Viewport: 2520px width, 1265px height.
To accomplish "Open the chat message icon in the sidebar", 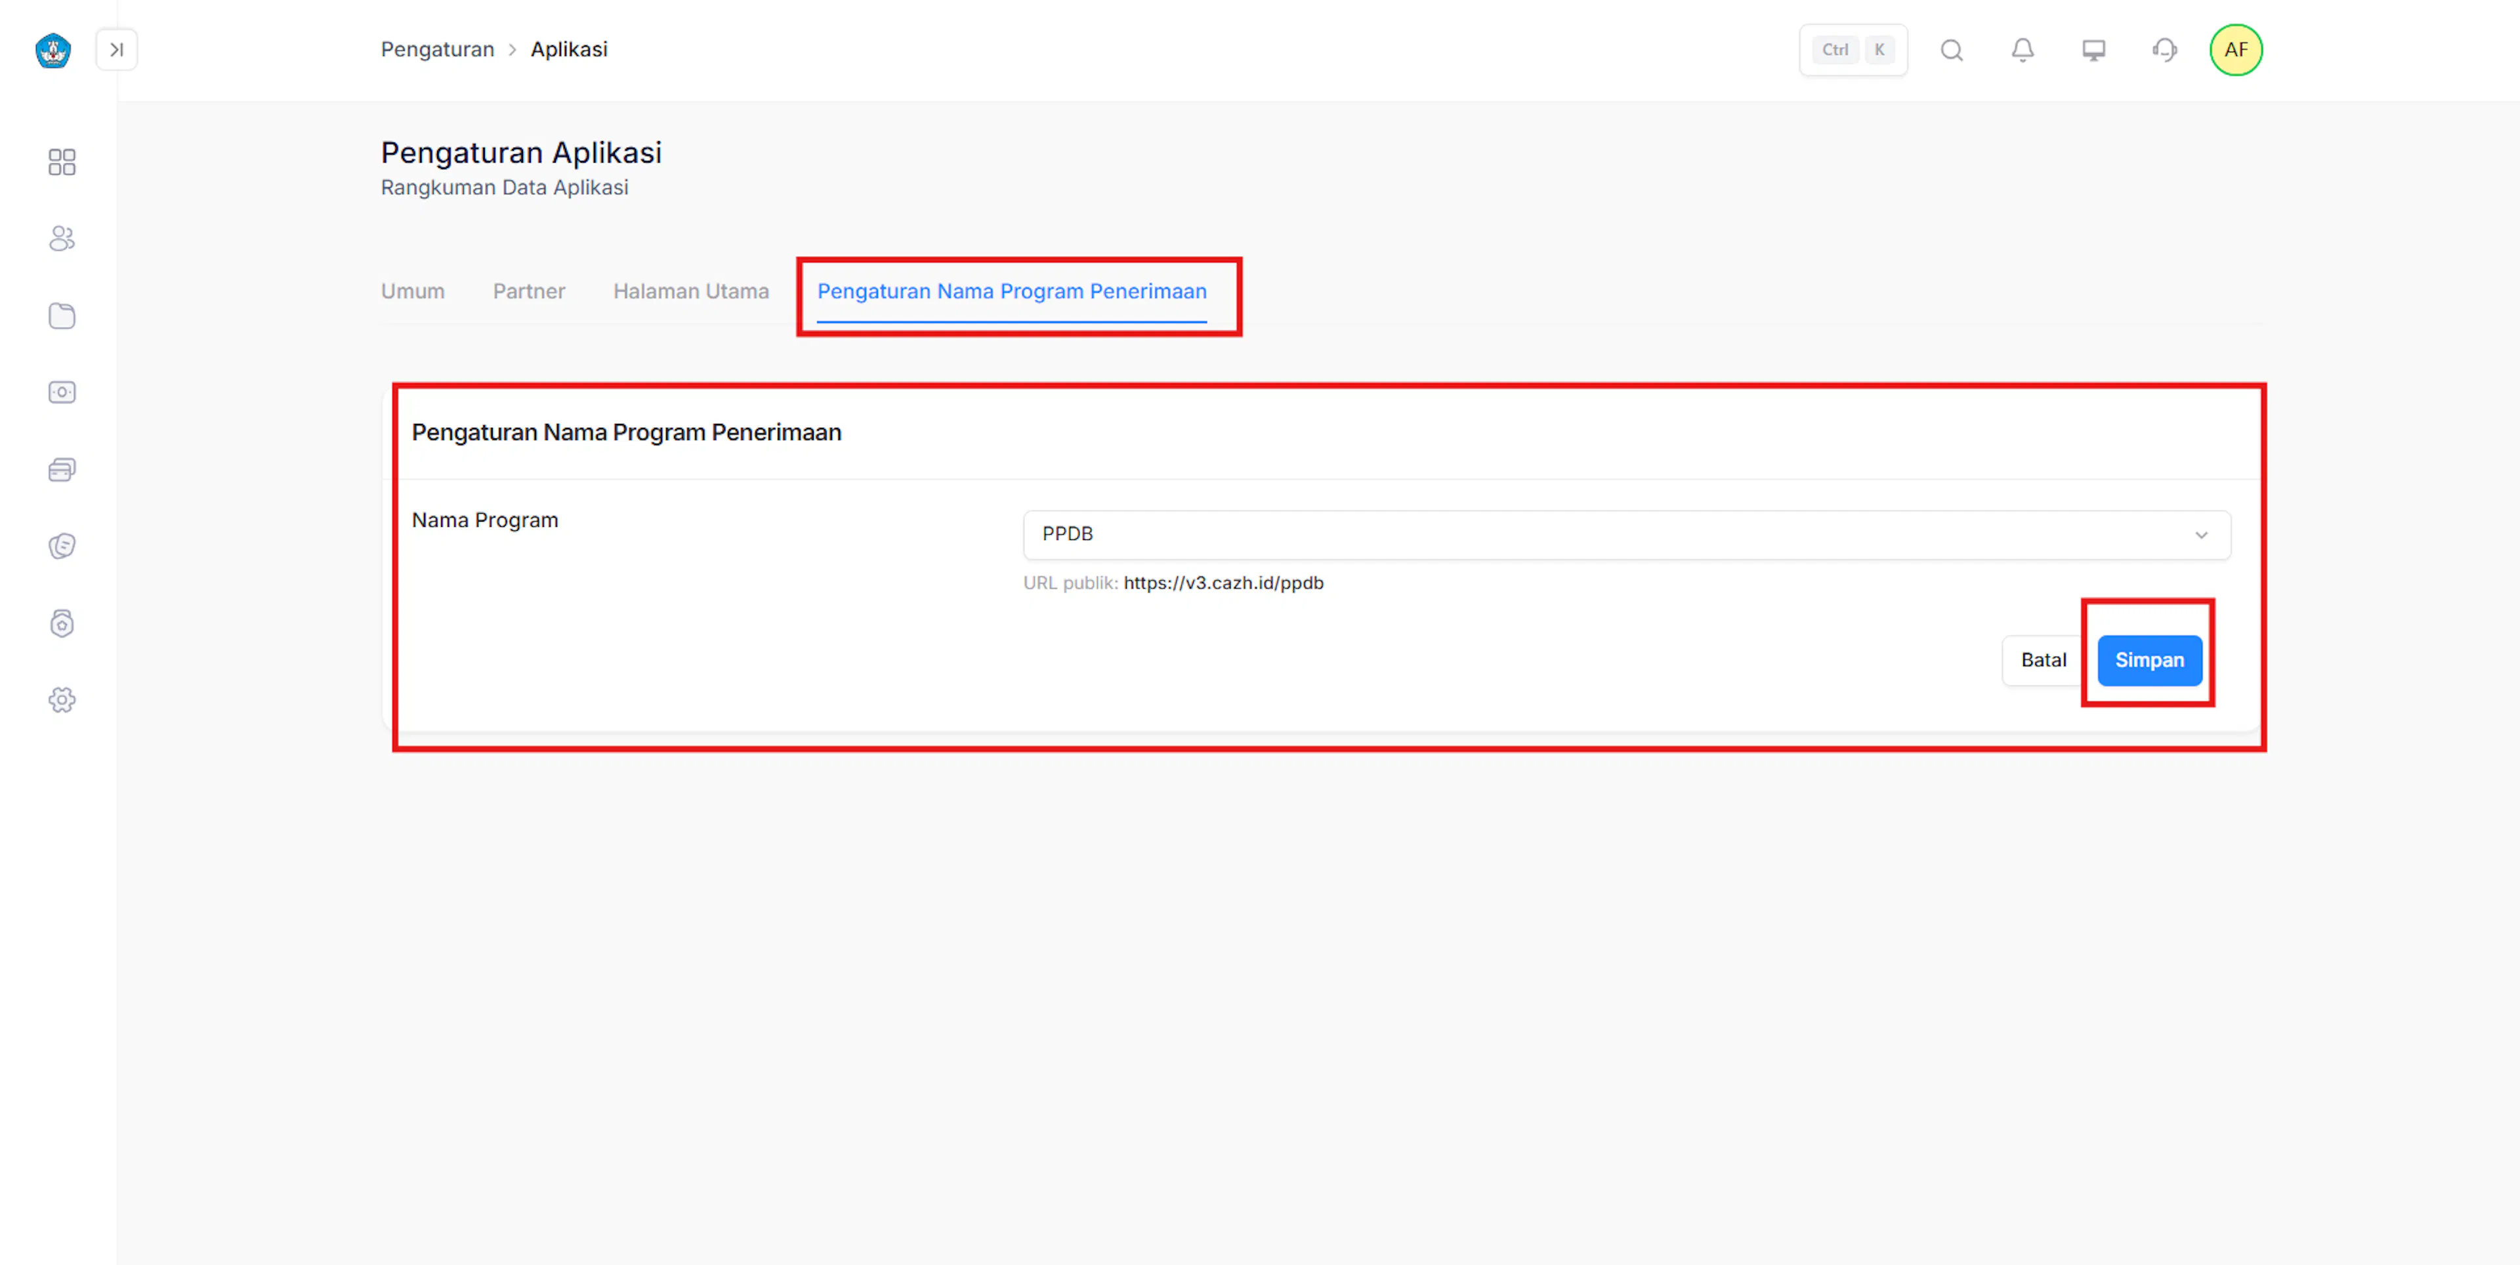I will click(x=62, y=546).
